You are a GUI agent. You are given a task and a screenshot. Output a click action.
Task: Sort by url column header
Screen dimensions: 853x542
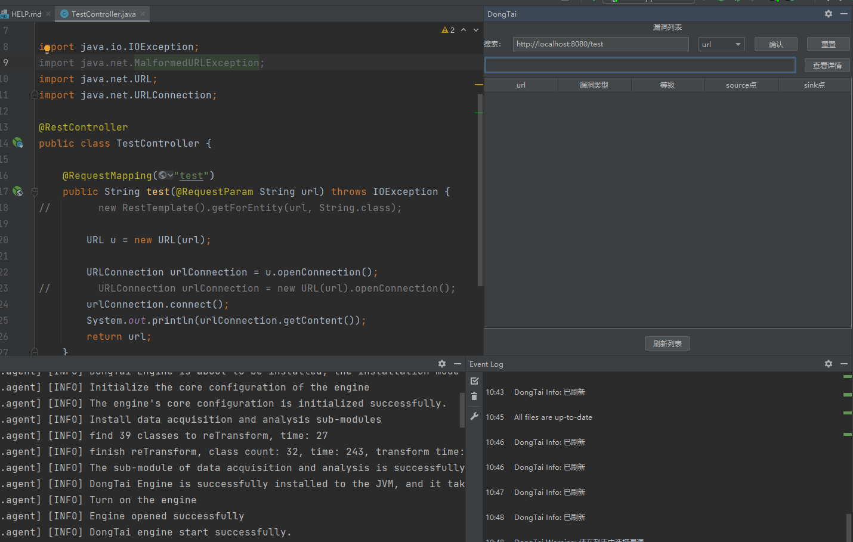pyautogui.click(x=521, y=85)
